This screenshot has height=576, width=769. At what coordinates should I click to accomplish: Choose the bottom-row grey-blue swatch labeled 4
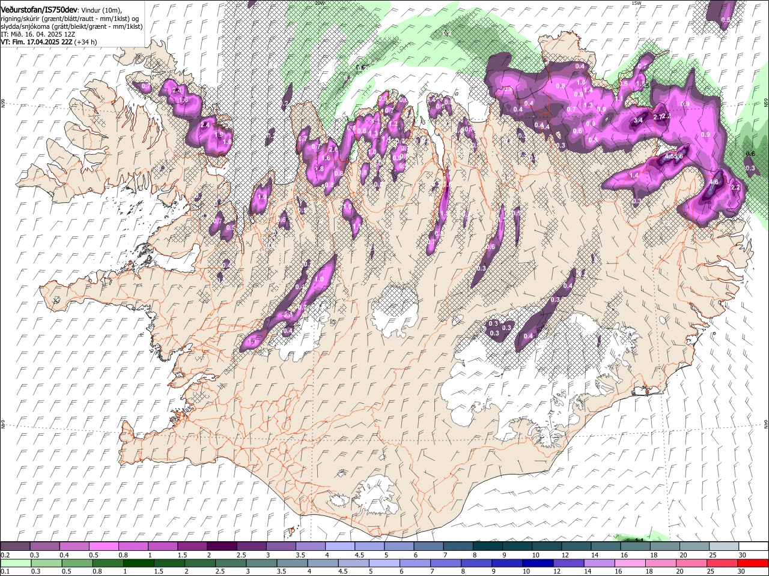[x=323, y=563]
